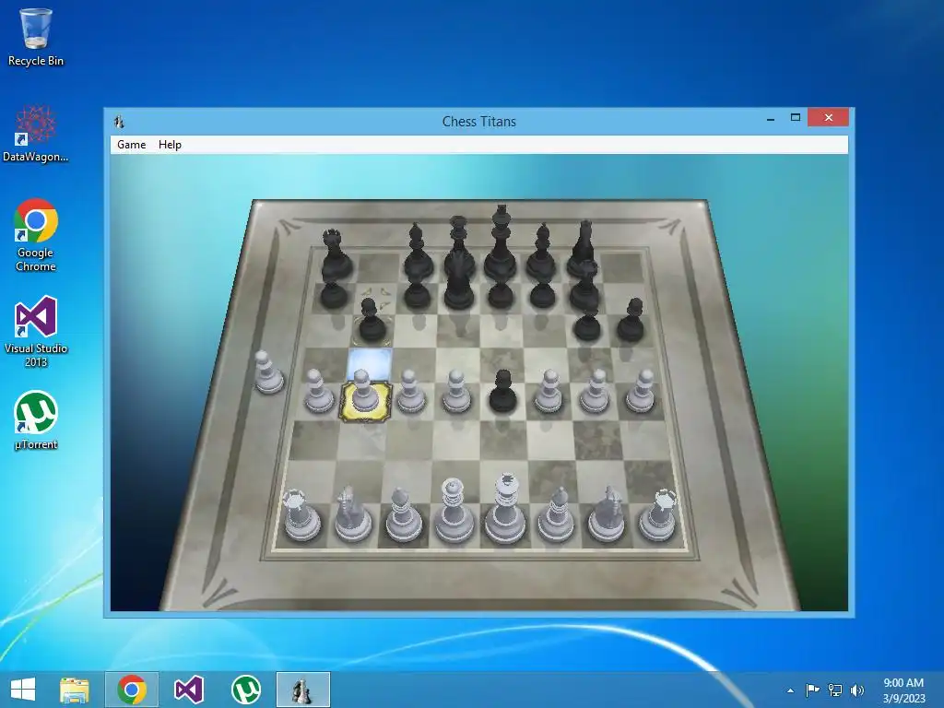Select the Visual Studio 2013 desktop shortcut
The width and height of the screenshot is (944, 708).
coord(36,331)
